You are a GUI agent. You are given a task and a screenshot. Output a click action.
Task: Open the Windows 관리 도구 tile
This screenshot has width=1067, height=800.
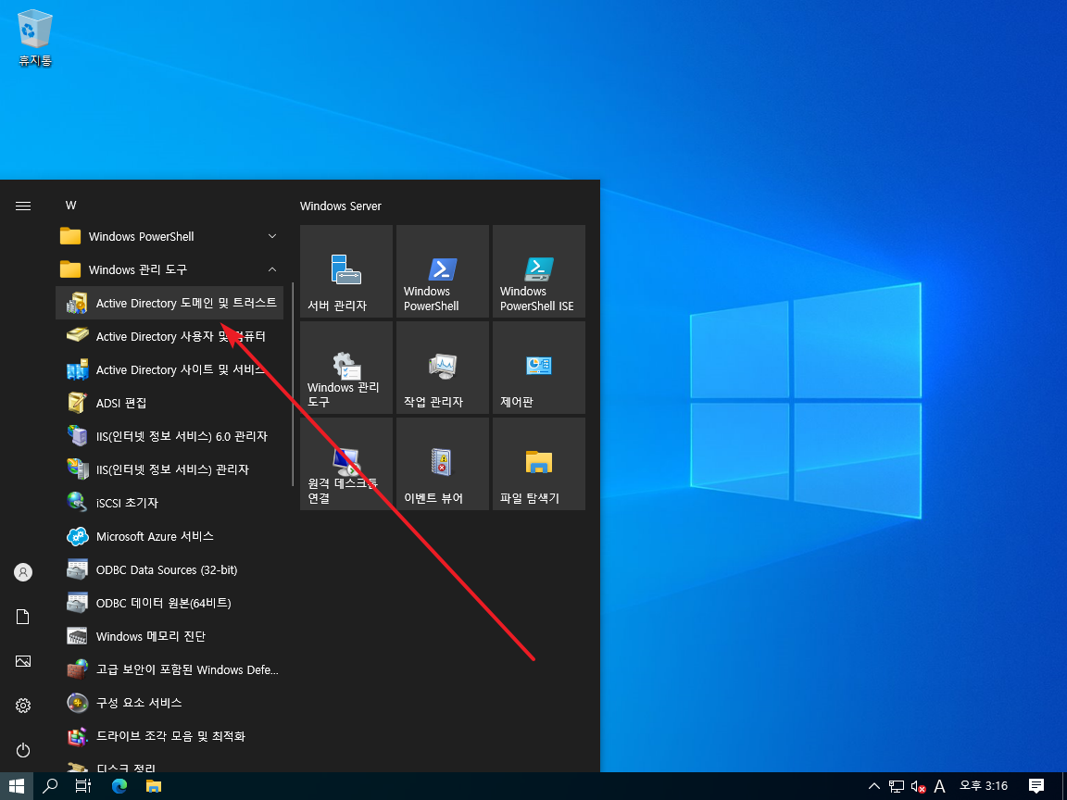click(x=346, y=368)
